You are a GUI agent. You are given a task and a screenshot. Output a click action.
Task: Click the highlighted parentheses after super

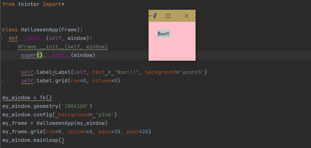pos(40,55)
